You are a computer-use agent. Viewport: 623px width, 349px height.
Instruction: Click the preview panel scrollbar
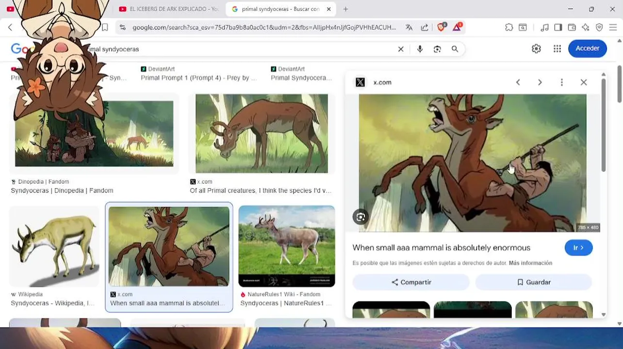pyautogui.click(x=604, y=125)
